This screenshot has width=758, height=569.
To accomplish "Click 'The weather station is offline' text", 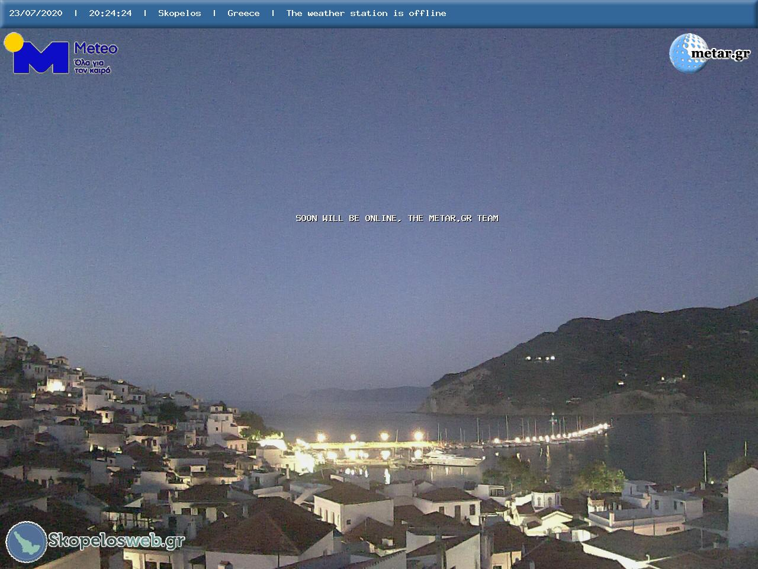I will (x=366, y=13).
